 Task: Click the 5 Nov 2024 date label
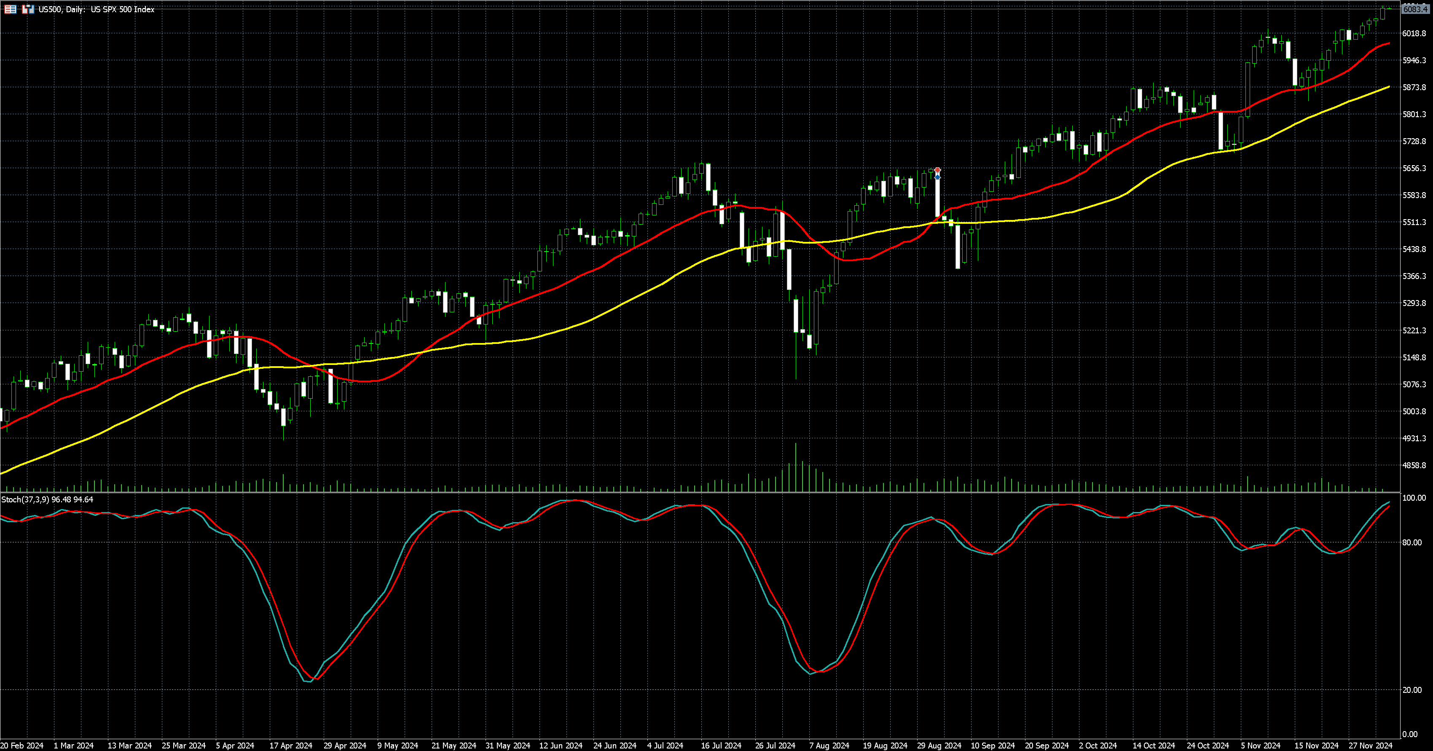pyautogui.click(x=1260, y=746)
